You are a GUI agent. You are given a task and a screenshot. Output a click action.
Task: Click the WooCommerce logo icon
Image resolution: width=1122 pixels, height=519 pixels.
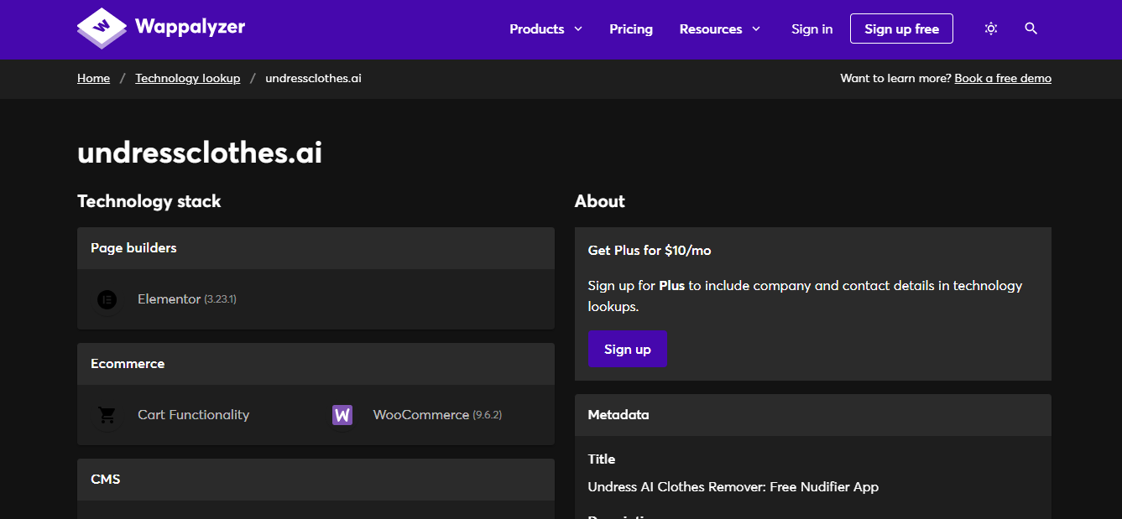(342, 415)
